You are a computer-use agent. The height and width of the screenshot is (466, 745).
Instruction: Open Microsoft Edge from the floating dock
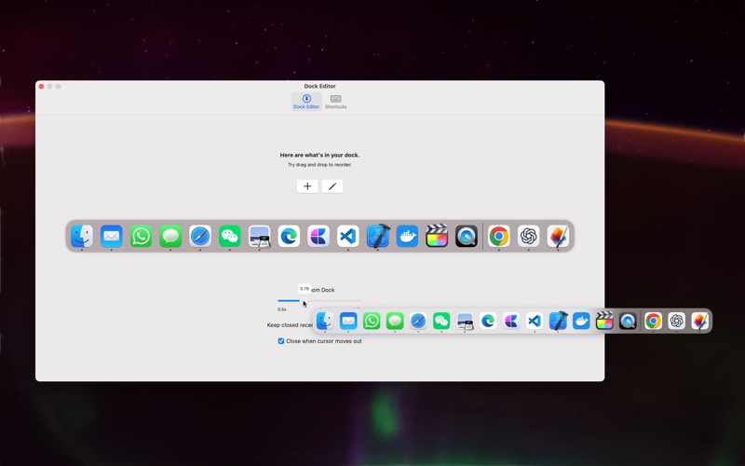coord(488,321)
